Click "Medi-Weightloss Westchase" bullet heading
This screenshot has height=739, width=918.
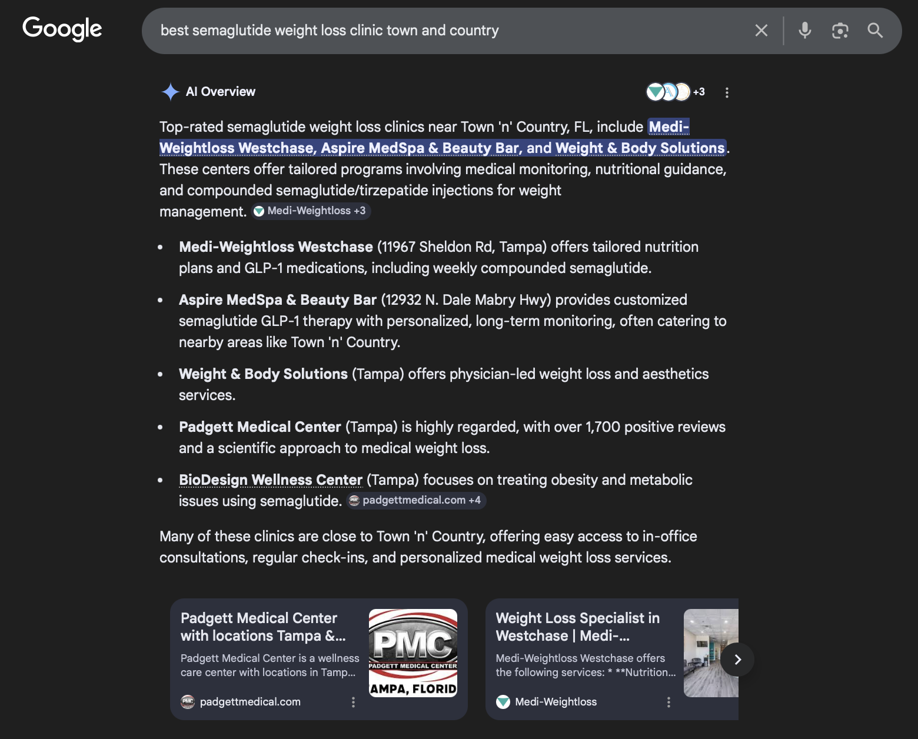(x=276, y=247)
